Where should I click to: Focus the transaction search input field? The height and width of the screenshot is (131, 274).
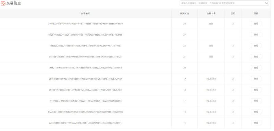[x=224, y=3]
